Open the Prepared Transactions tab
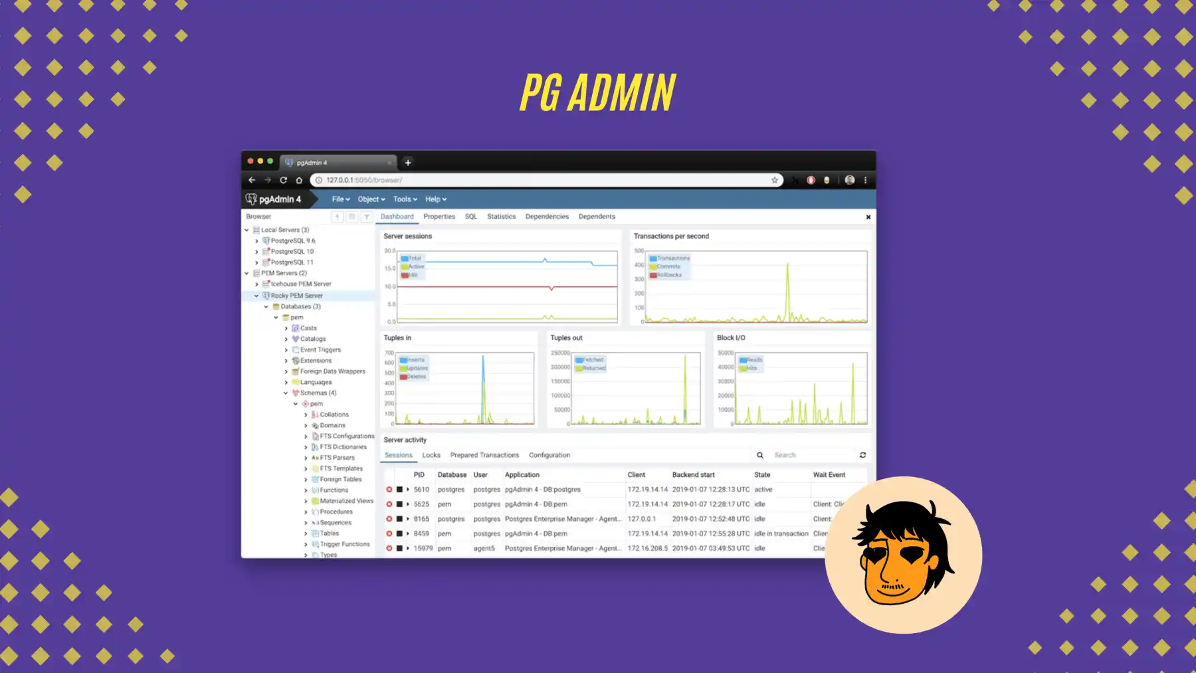The image size is (1196, 673). (x=484, y=455)
